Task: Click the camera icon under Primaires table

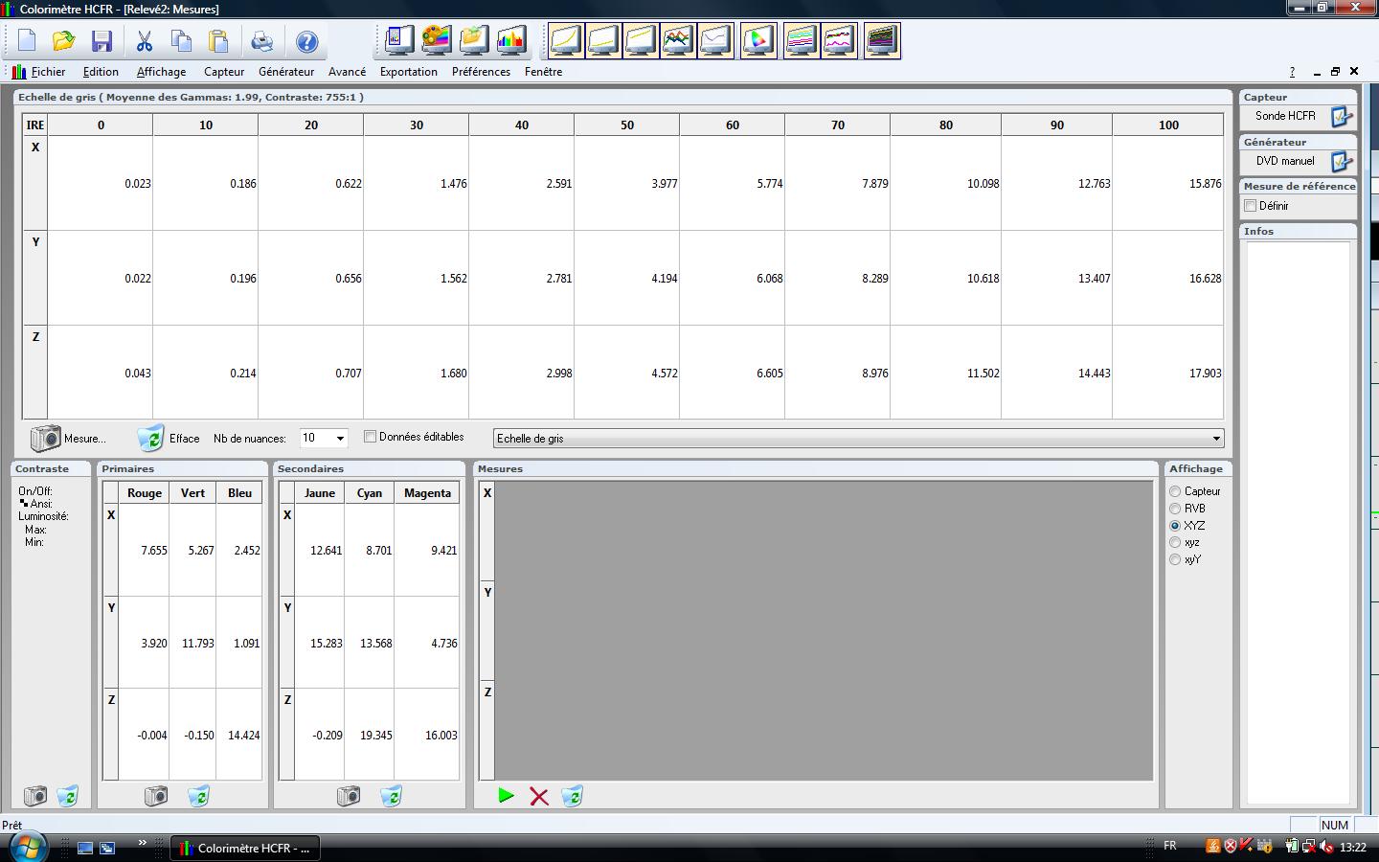Action: 156,796
